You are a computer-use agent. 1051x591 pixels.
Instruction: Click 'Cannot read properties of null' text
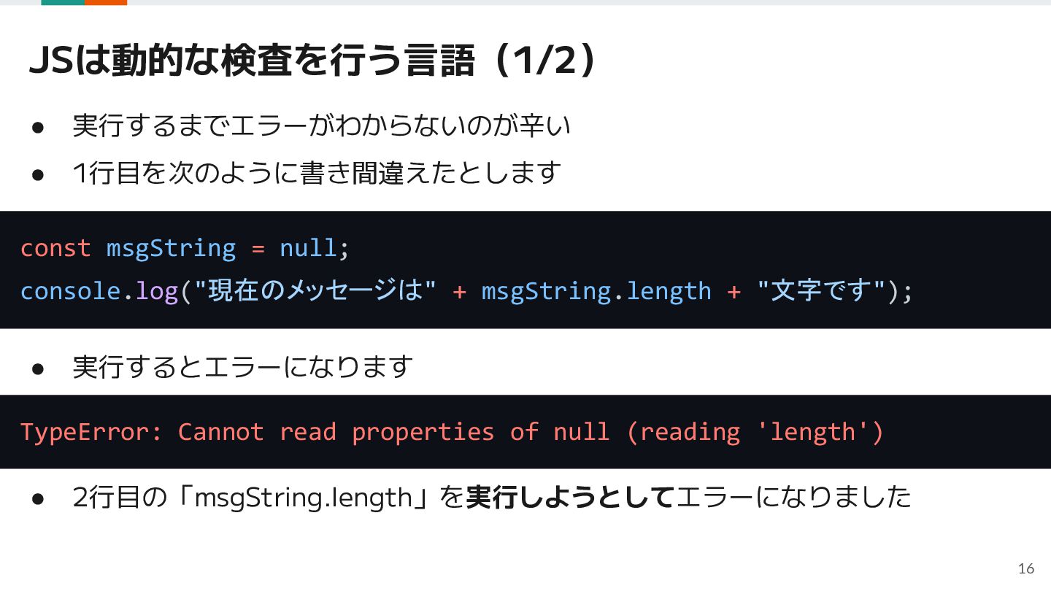(x=394, y=432)
